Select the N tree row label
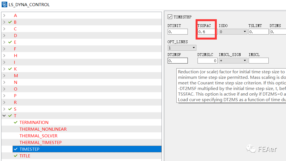Image resolution: width=286 pixels, height=161 pixels. (16, 82)
